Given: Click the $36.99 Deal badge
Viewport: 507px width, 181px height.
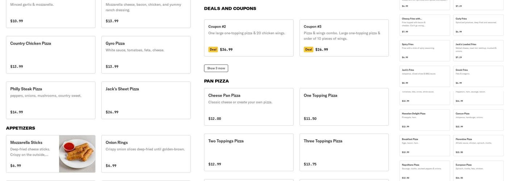Looking at the screenshot, I should (x=213, y=50).
